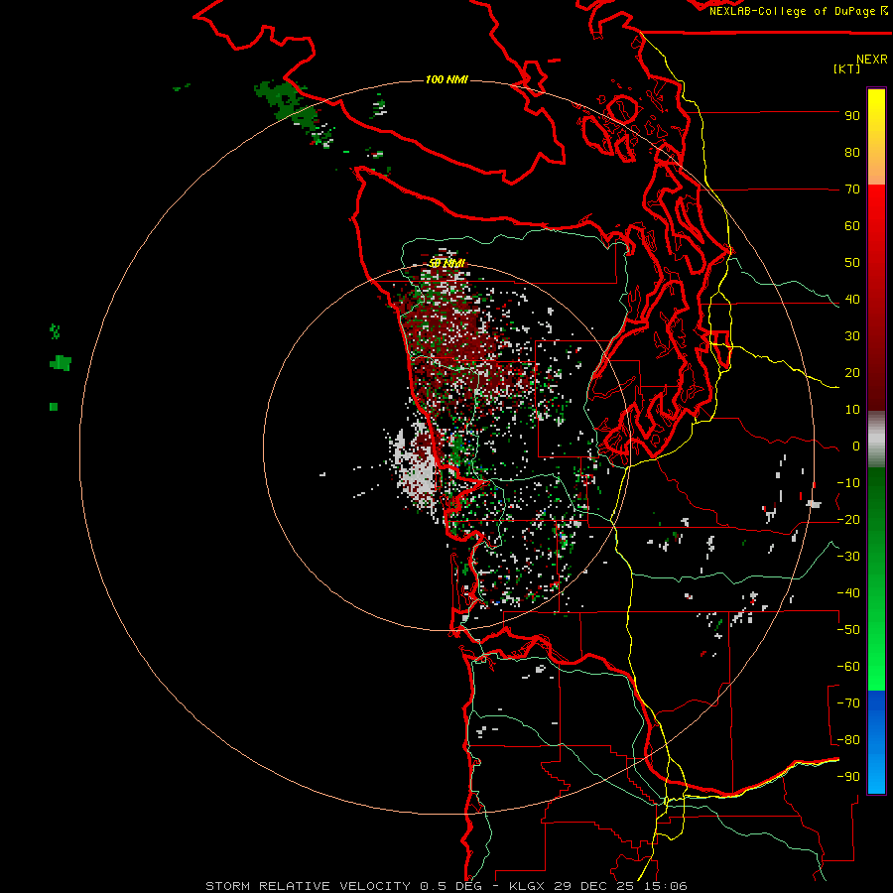The height and width of the screenshot is (893, 893).
Task: Click the -70 value on the velocity scale
Action: (x=848, y=703)
